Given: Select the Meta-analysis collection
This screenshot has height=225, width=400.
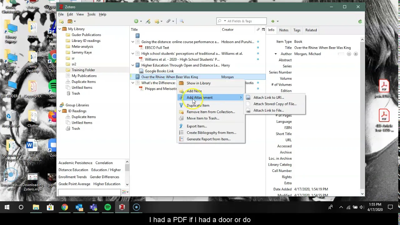Looking at the screenshot, I should point(82,47).
